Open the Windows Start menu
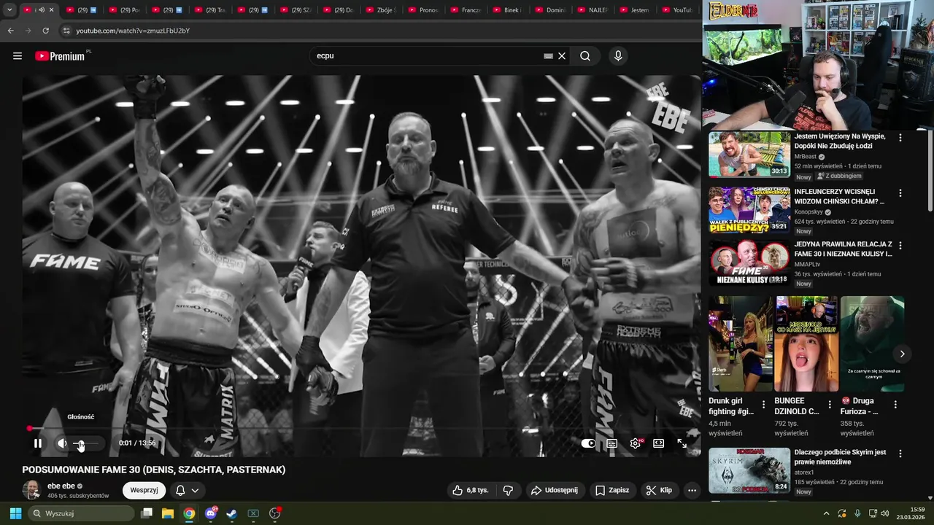Image resolution: width=934 pixels, height=525 pixels. [15, 513]
